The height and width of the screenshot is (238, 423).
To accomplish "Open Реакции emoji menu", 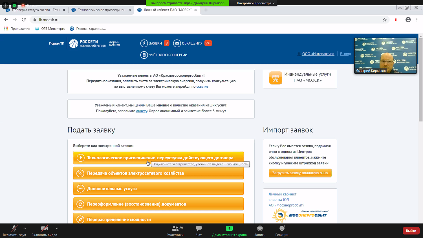I will [x=282, y=231].
